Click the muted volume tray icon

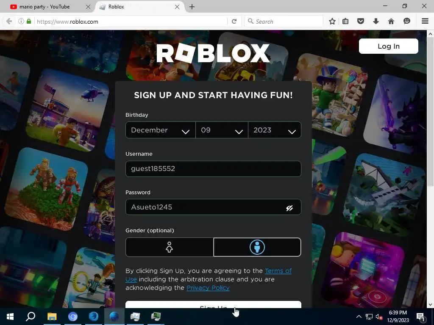pyautogui.click(x=379, y=317)
